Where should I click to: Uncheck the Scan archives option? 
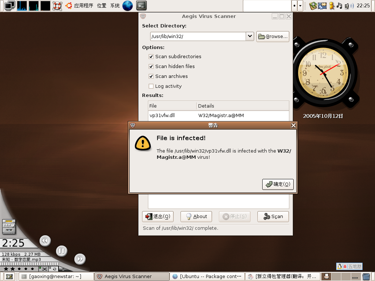(x=151, y=76)
